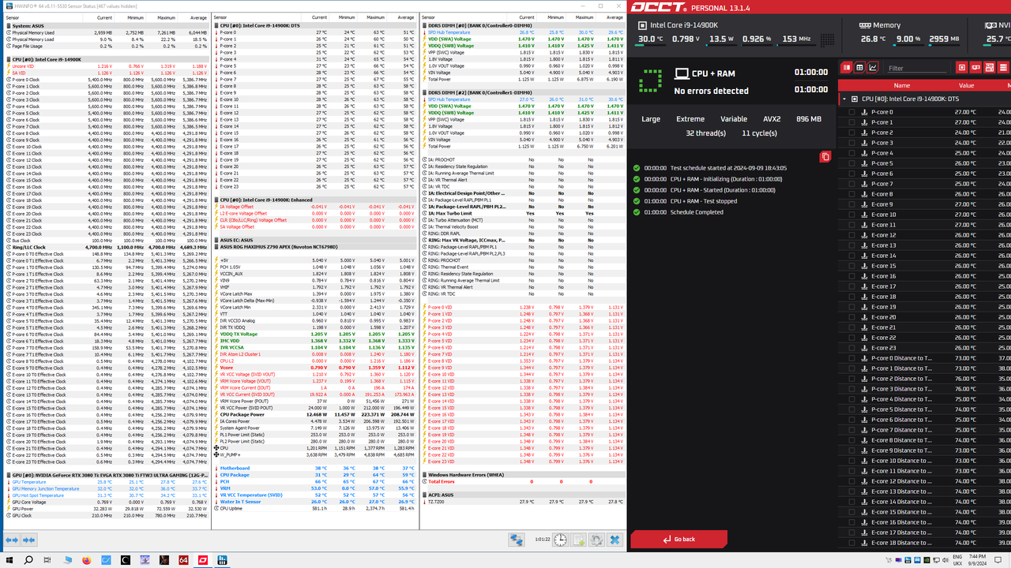
Task: Launch Firefox from the taskbar
Action: click(x=86, y=560)
